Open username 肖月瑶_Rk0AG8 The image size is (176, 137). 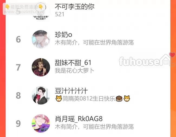point(79,119)
